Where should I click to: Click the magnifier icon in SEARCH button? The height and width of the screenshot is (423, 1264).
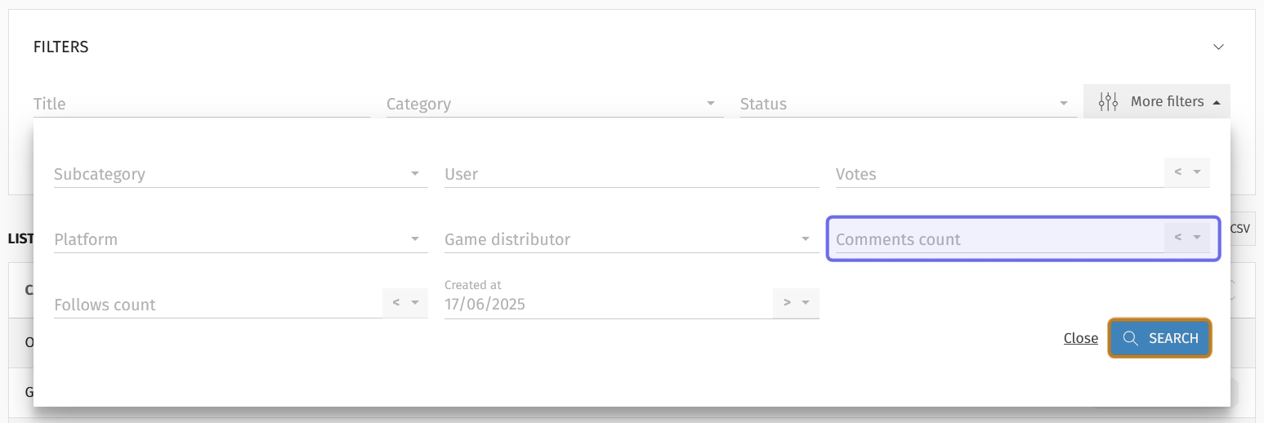coord(1131,338)
